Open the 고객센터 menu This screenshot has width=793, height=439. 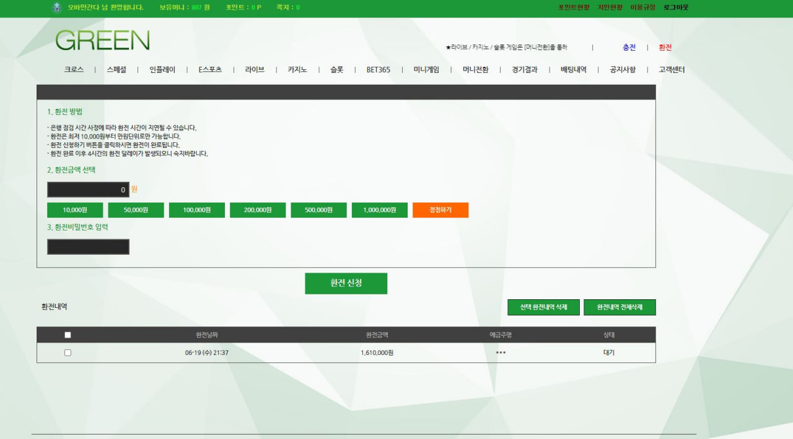tap(672, 70)
